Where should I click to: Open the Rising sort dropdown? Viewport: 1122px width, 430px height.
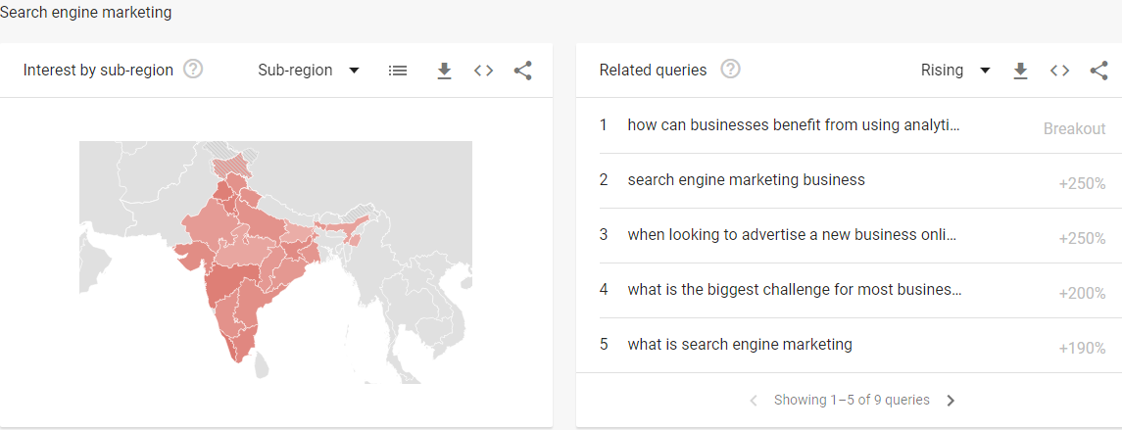955,71
